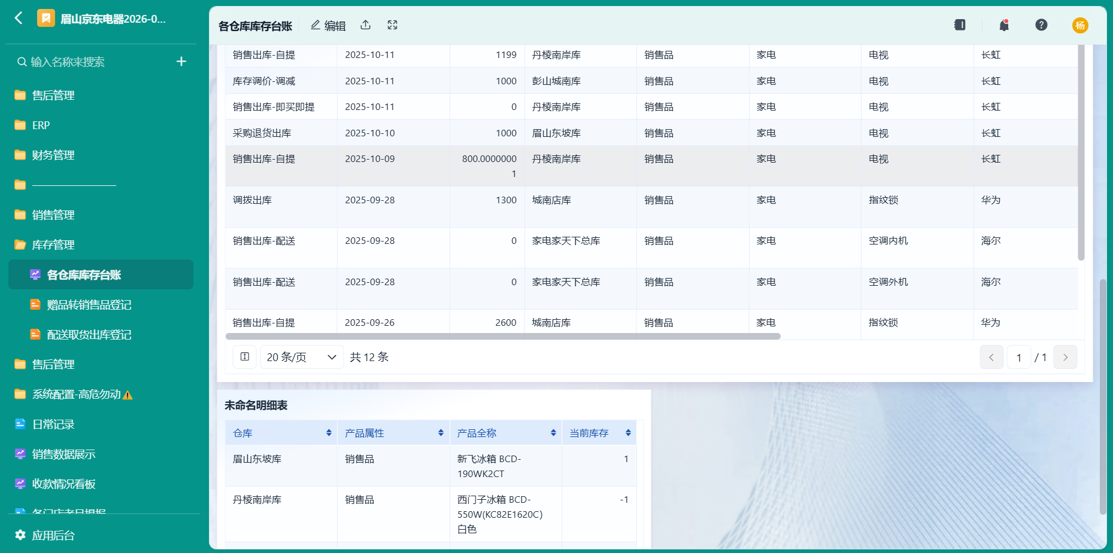Click the 应用后台 gear icon
Image resolution: width=1113 pixels, height=553 pixels.
20,535
